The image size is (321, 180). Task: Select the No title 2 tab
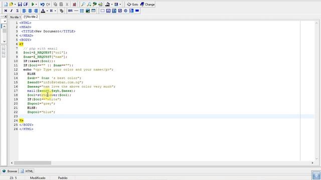[x=31, y=17]
